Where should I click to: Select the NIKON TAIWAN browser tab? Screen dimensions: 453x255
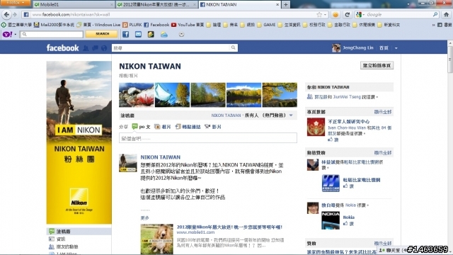(x=239, y=4)
